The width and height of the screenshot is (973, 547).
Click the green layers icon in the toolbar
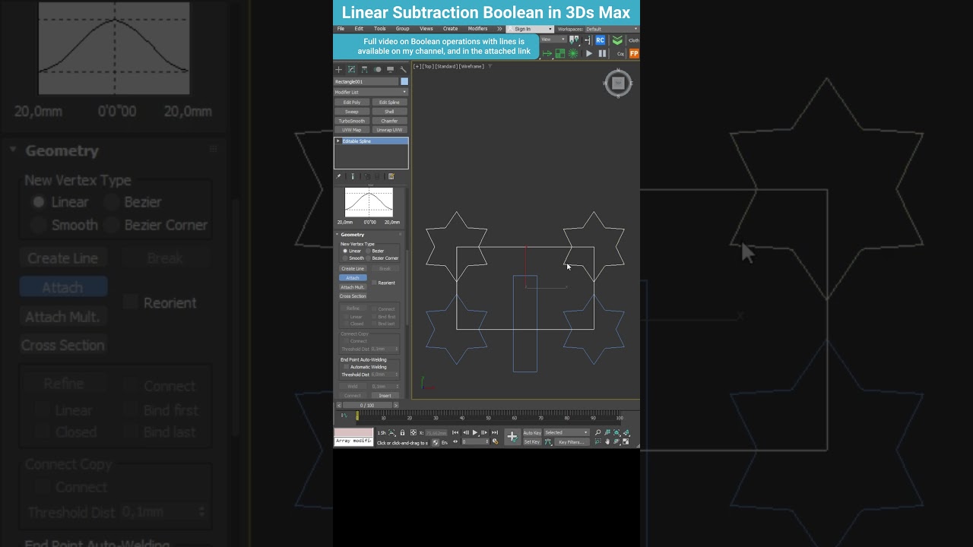617,40
